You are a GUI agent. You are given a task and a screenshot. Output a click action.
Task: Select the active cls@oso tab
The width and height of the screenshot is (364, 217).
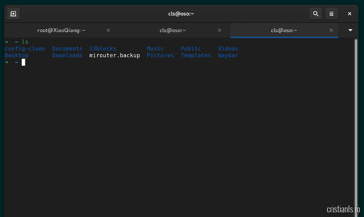(x=284, y=30)
